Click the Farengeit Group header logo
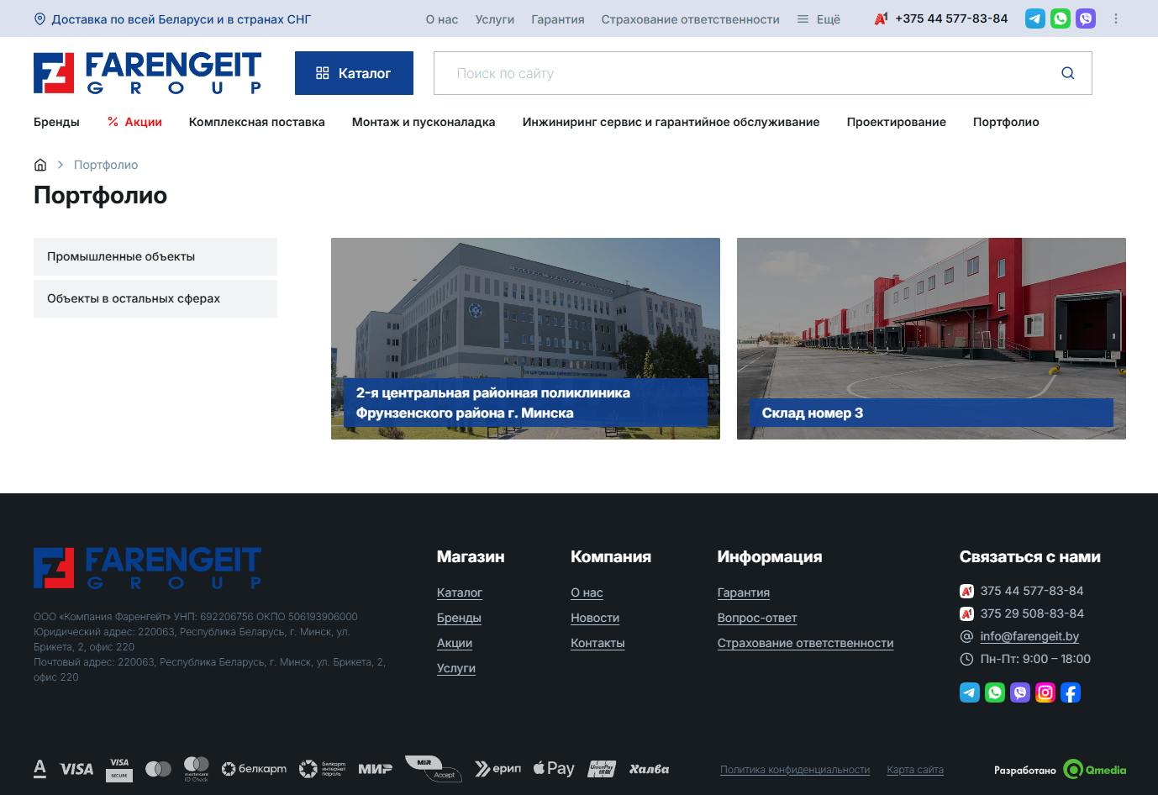1158x795 pixels. pyautogui.click(x=147, y=73)
